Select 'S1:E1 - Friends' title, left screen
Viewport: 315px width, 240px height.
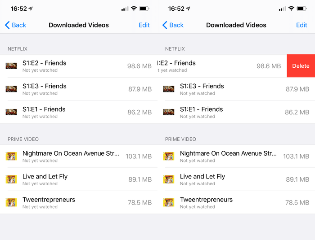pos(44,109)
